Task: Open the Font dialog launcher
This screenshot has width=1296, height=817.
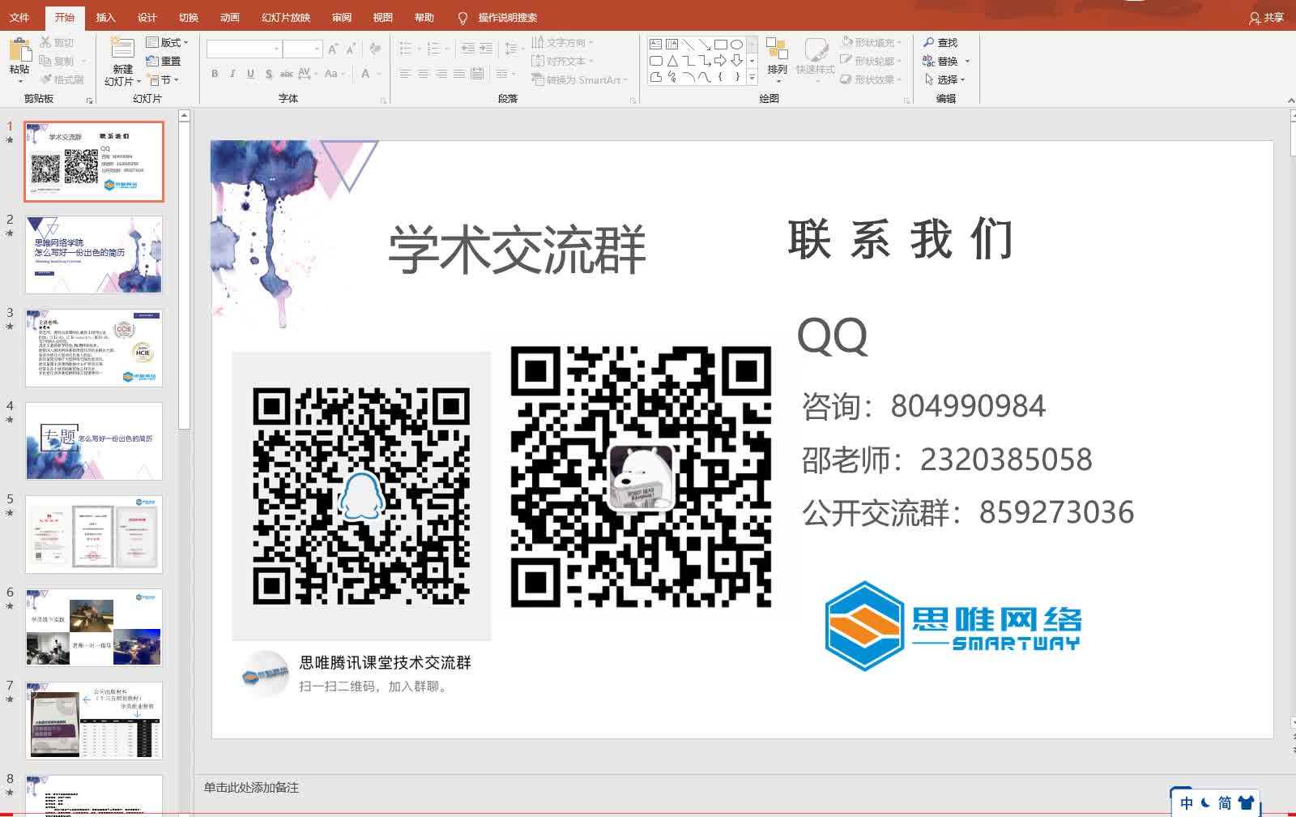Action: click(x=383, y=101)
